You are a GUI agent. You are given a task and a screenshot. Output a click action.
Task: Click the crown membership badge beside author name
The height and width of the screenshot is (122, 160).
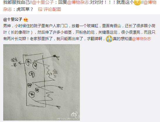26,20
